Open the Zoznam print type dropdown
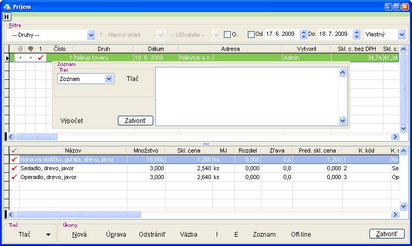The image size is (412, 246). pyautogui.click(x=109, y=79)
